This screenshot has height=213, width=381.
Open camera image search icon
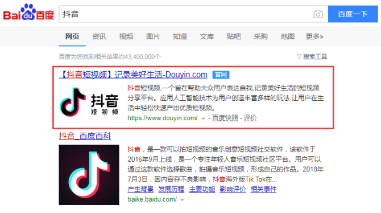[318, 14]
